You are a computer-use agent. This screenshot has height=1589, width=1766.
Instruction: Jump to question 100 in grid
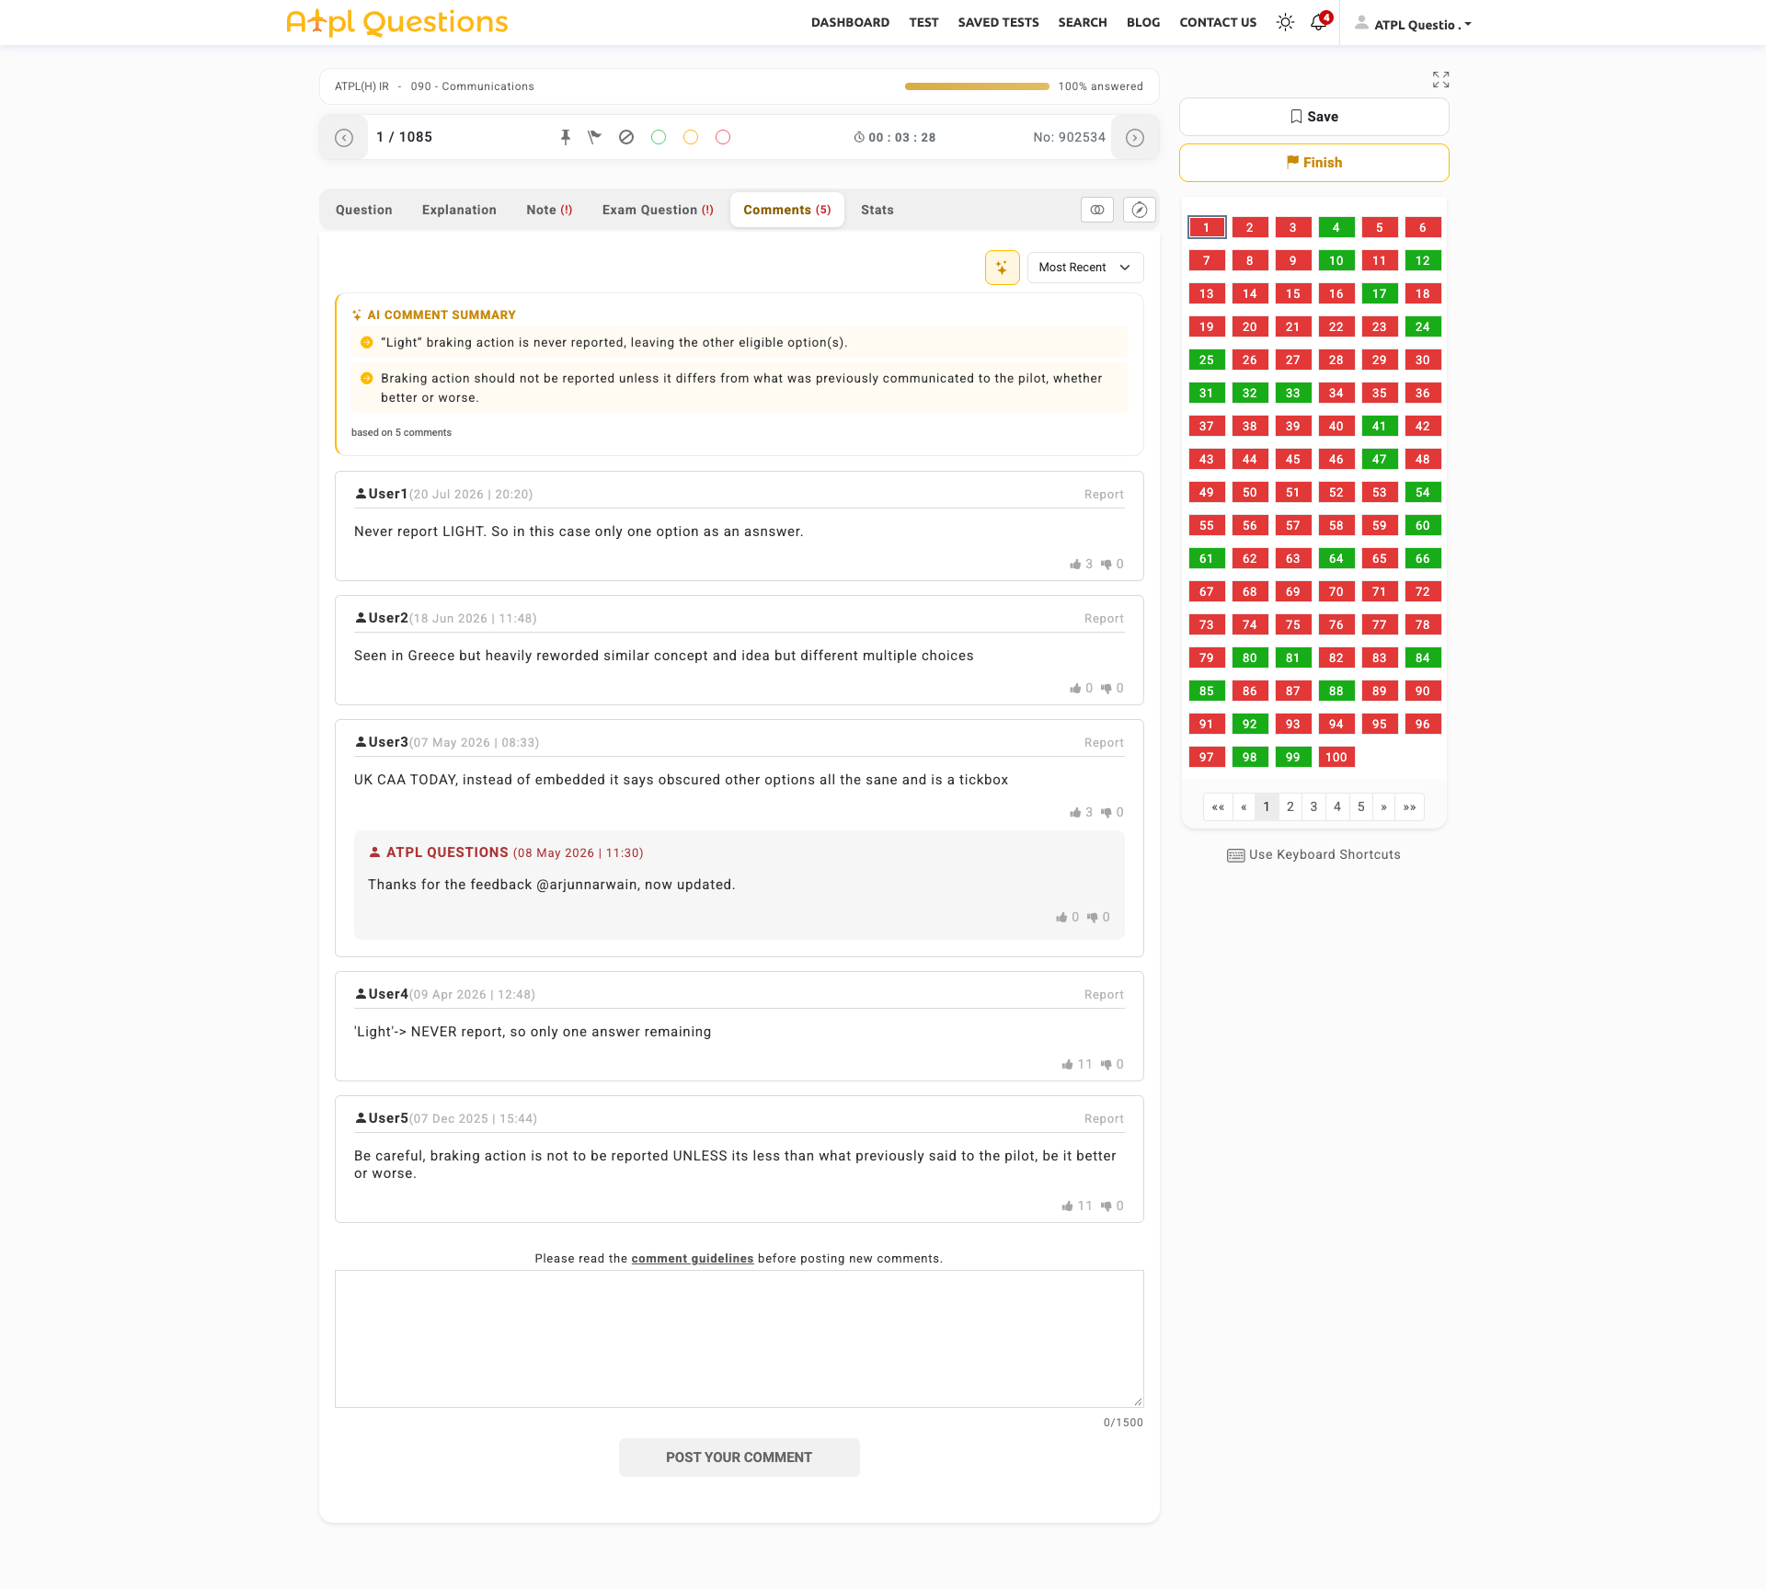(1336, 757)
